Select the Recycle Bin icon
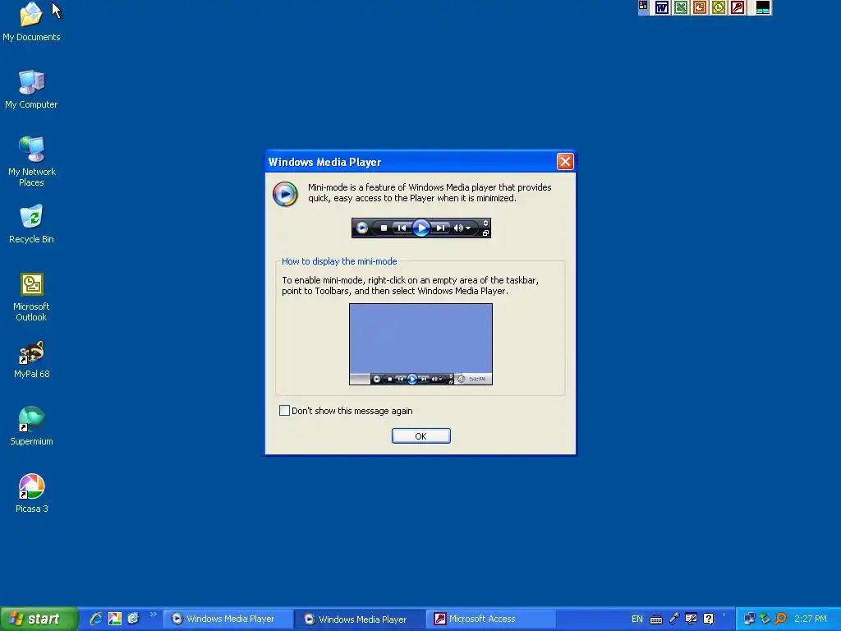This screenshot has width=841, height=631. (31, 223)
